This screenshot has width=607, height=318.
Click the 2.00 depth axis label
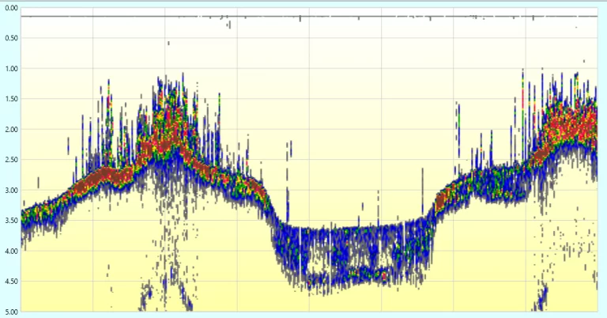coord(12,130)
